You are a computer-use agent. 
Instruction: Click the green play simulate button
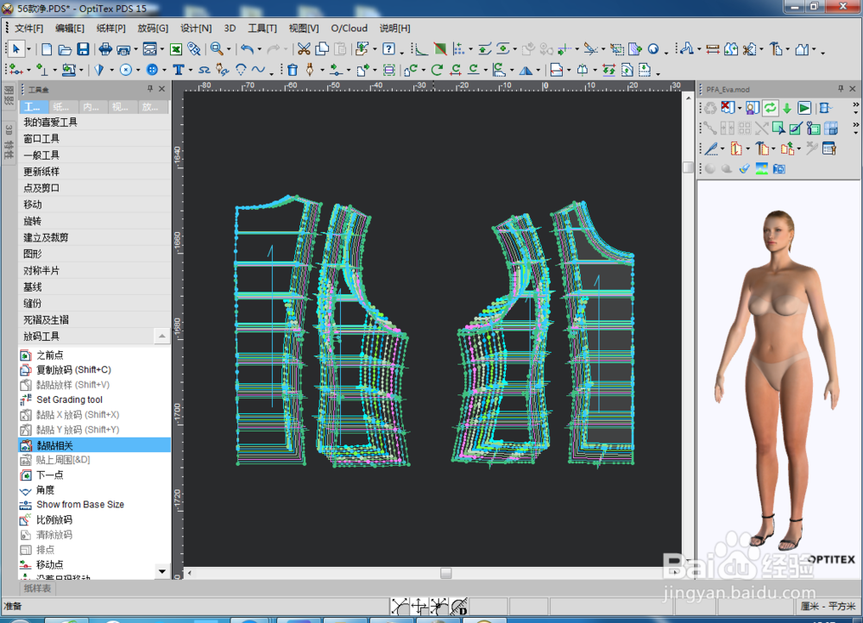804,108
